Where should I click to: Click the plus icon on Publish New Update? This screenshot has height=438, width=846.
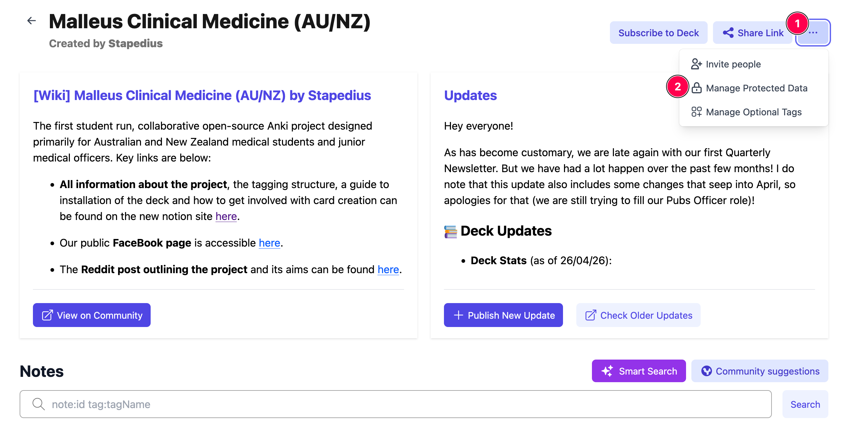pyautogui.click(x=458, y=315)
